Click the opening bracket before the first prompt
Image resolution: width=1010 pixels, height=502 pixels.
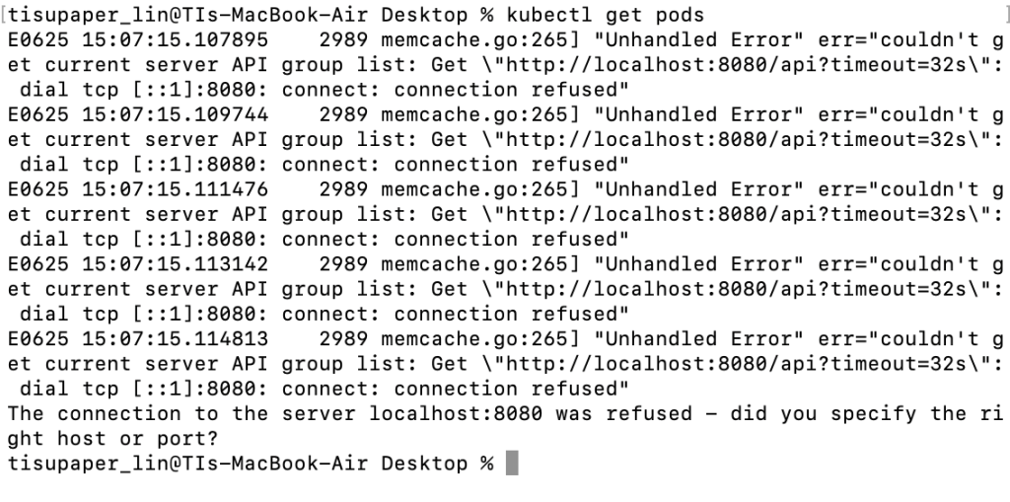coord(4,15)
